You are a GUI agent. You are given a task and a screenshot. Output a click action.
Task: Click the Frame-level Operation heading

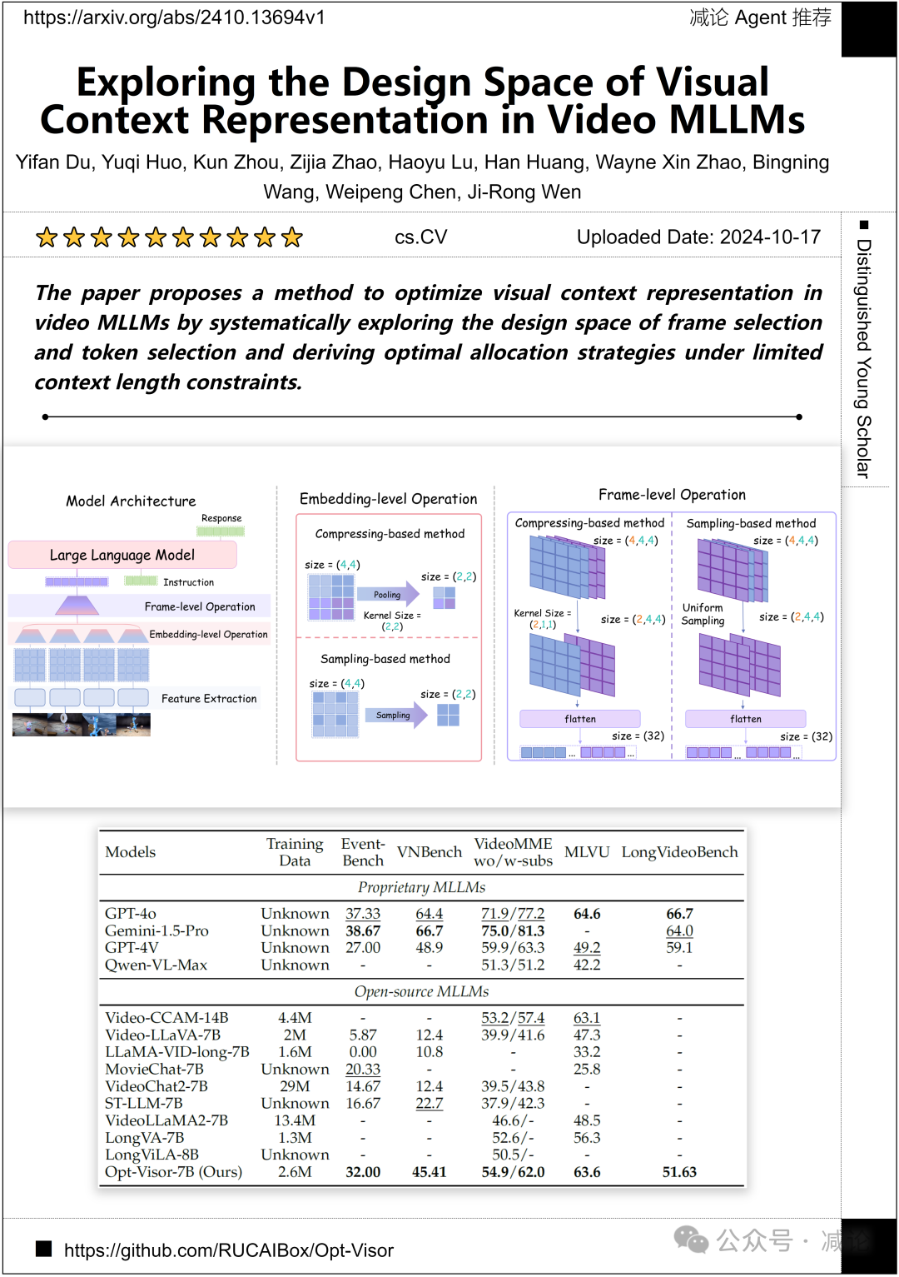pyautogui.click(x=672, y=495)
